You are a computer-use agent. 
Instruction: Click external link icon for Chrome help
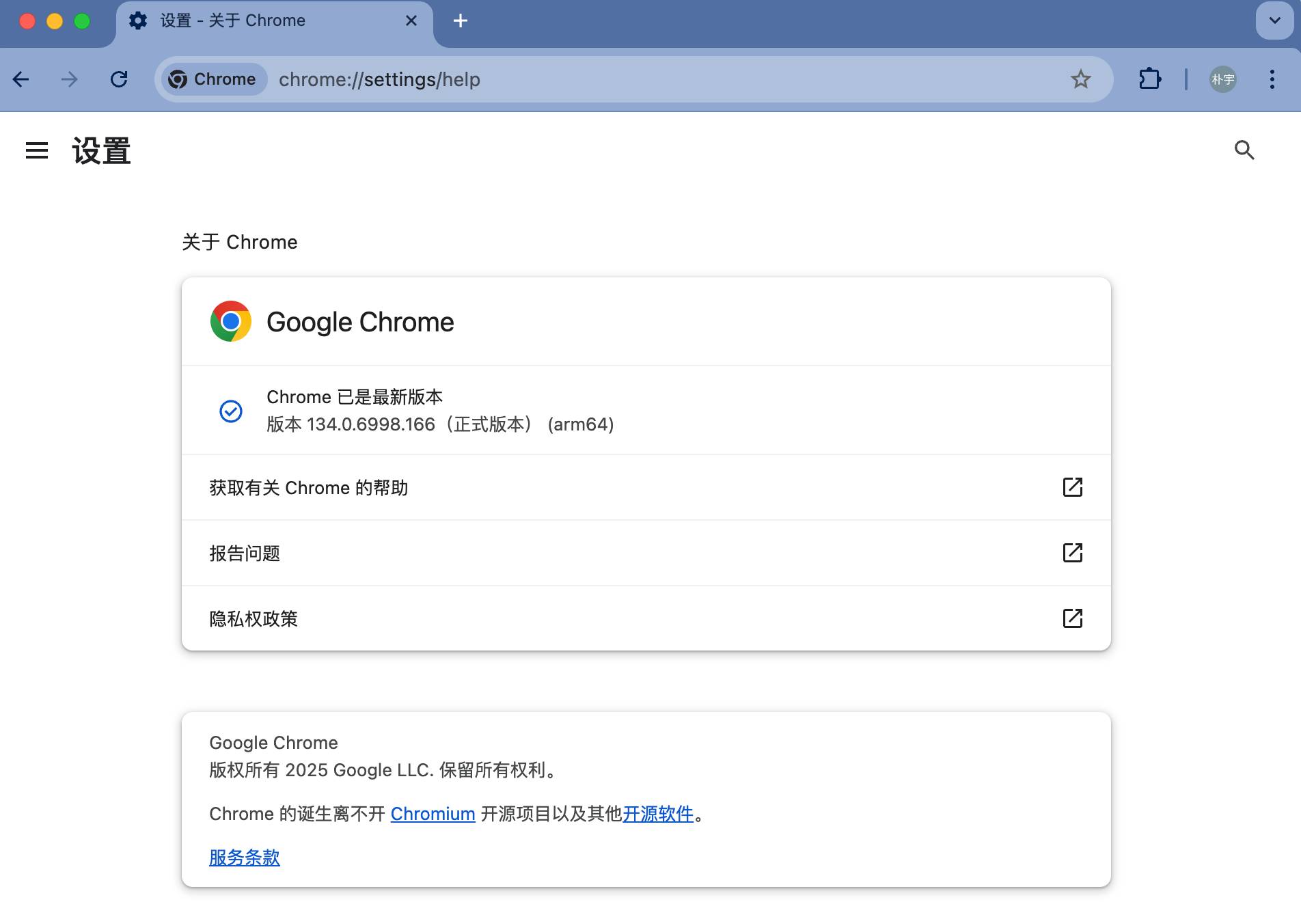point(1073,487)
